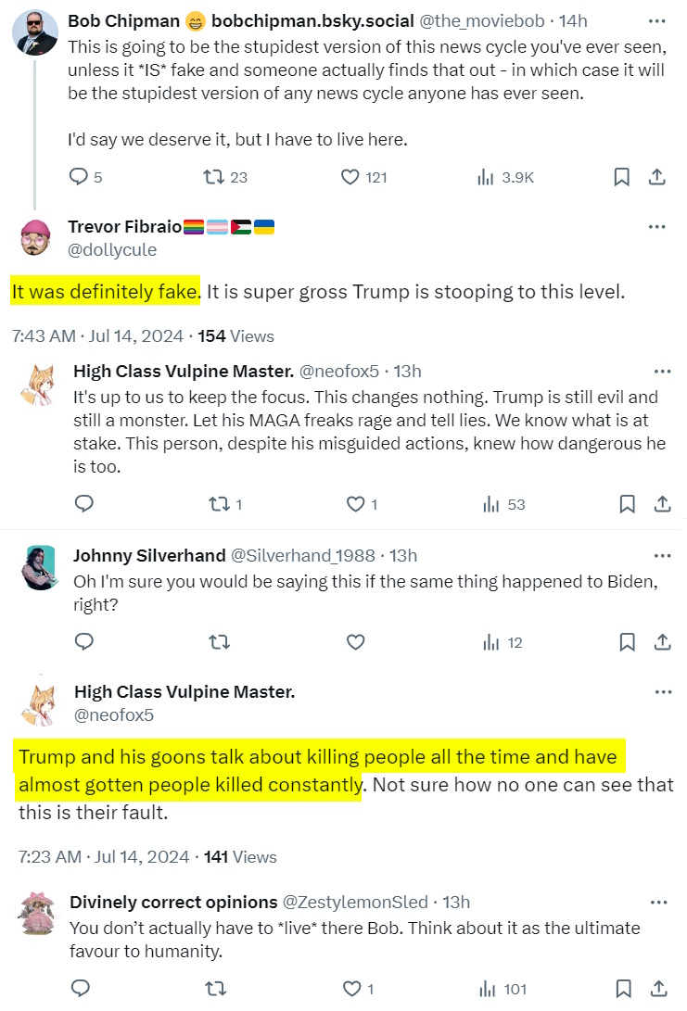The image size is (687, 1011).
Task: Share Bob Chipman's tweet
Action: (x=656, y=177)
